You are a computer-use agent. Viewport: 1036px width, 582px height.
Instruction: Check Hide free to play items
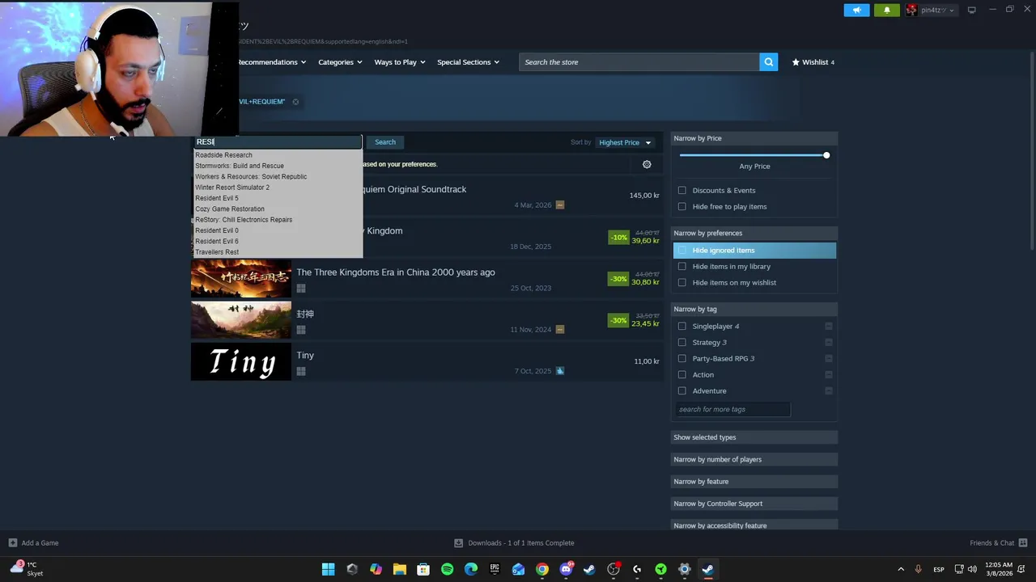(x=682, y=207)
